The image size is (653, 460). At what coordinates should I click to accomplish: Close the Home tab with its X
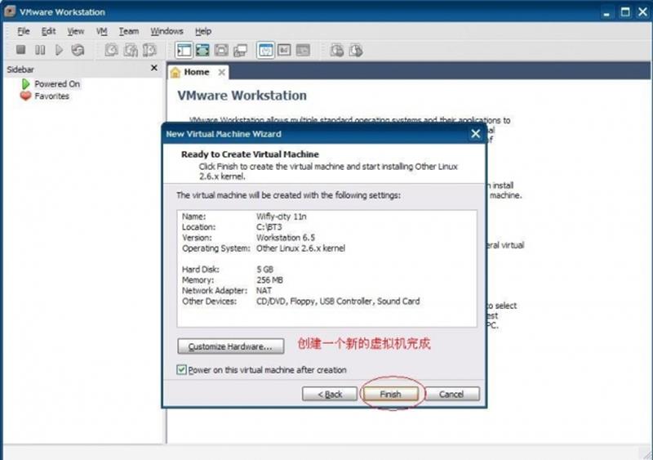click(221, 73)
